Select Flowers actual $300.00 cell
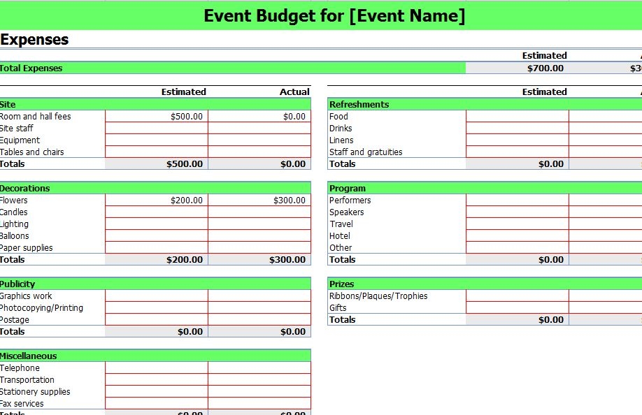Viewport: 642px width, 415px height. coord(259,200)
